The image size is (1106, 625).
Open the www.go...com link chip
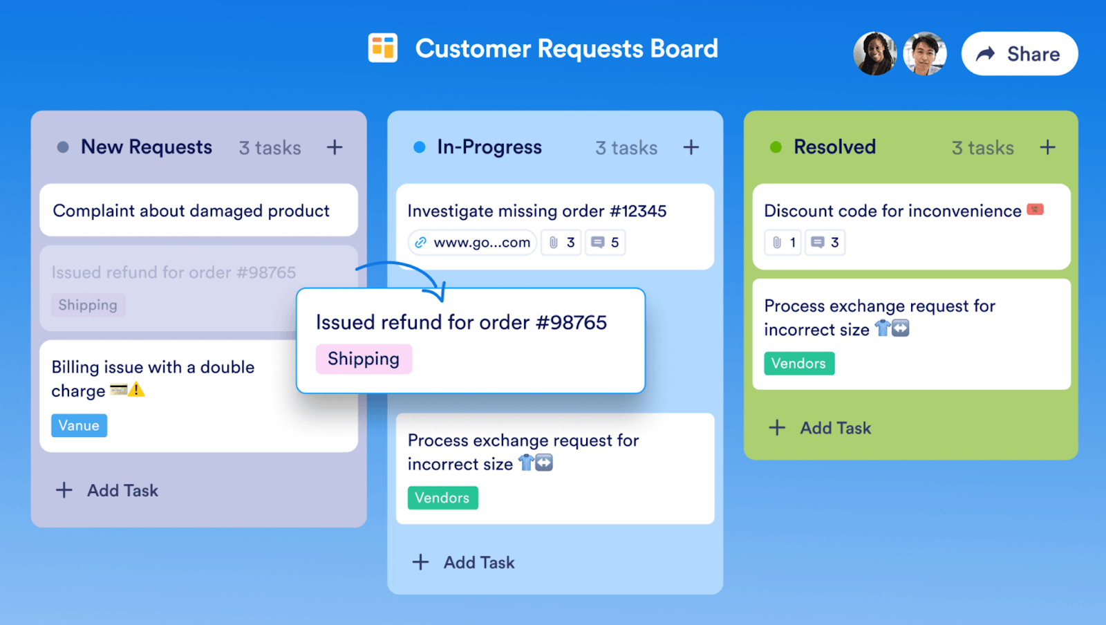click(472, 242)
